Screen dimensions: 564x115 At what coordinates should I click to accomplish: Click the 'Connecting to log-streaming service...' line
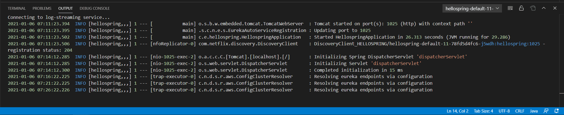click(59, 17)
